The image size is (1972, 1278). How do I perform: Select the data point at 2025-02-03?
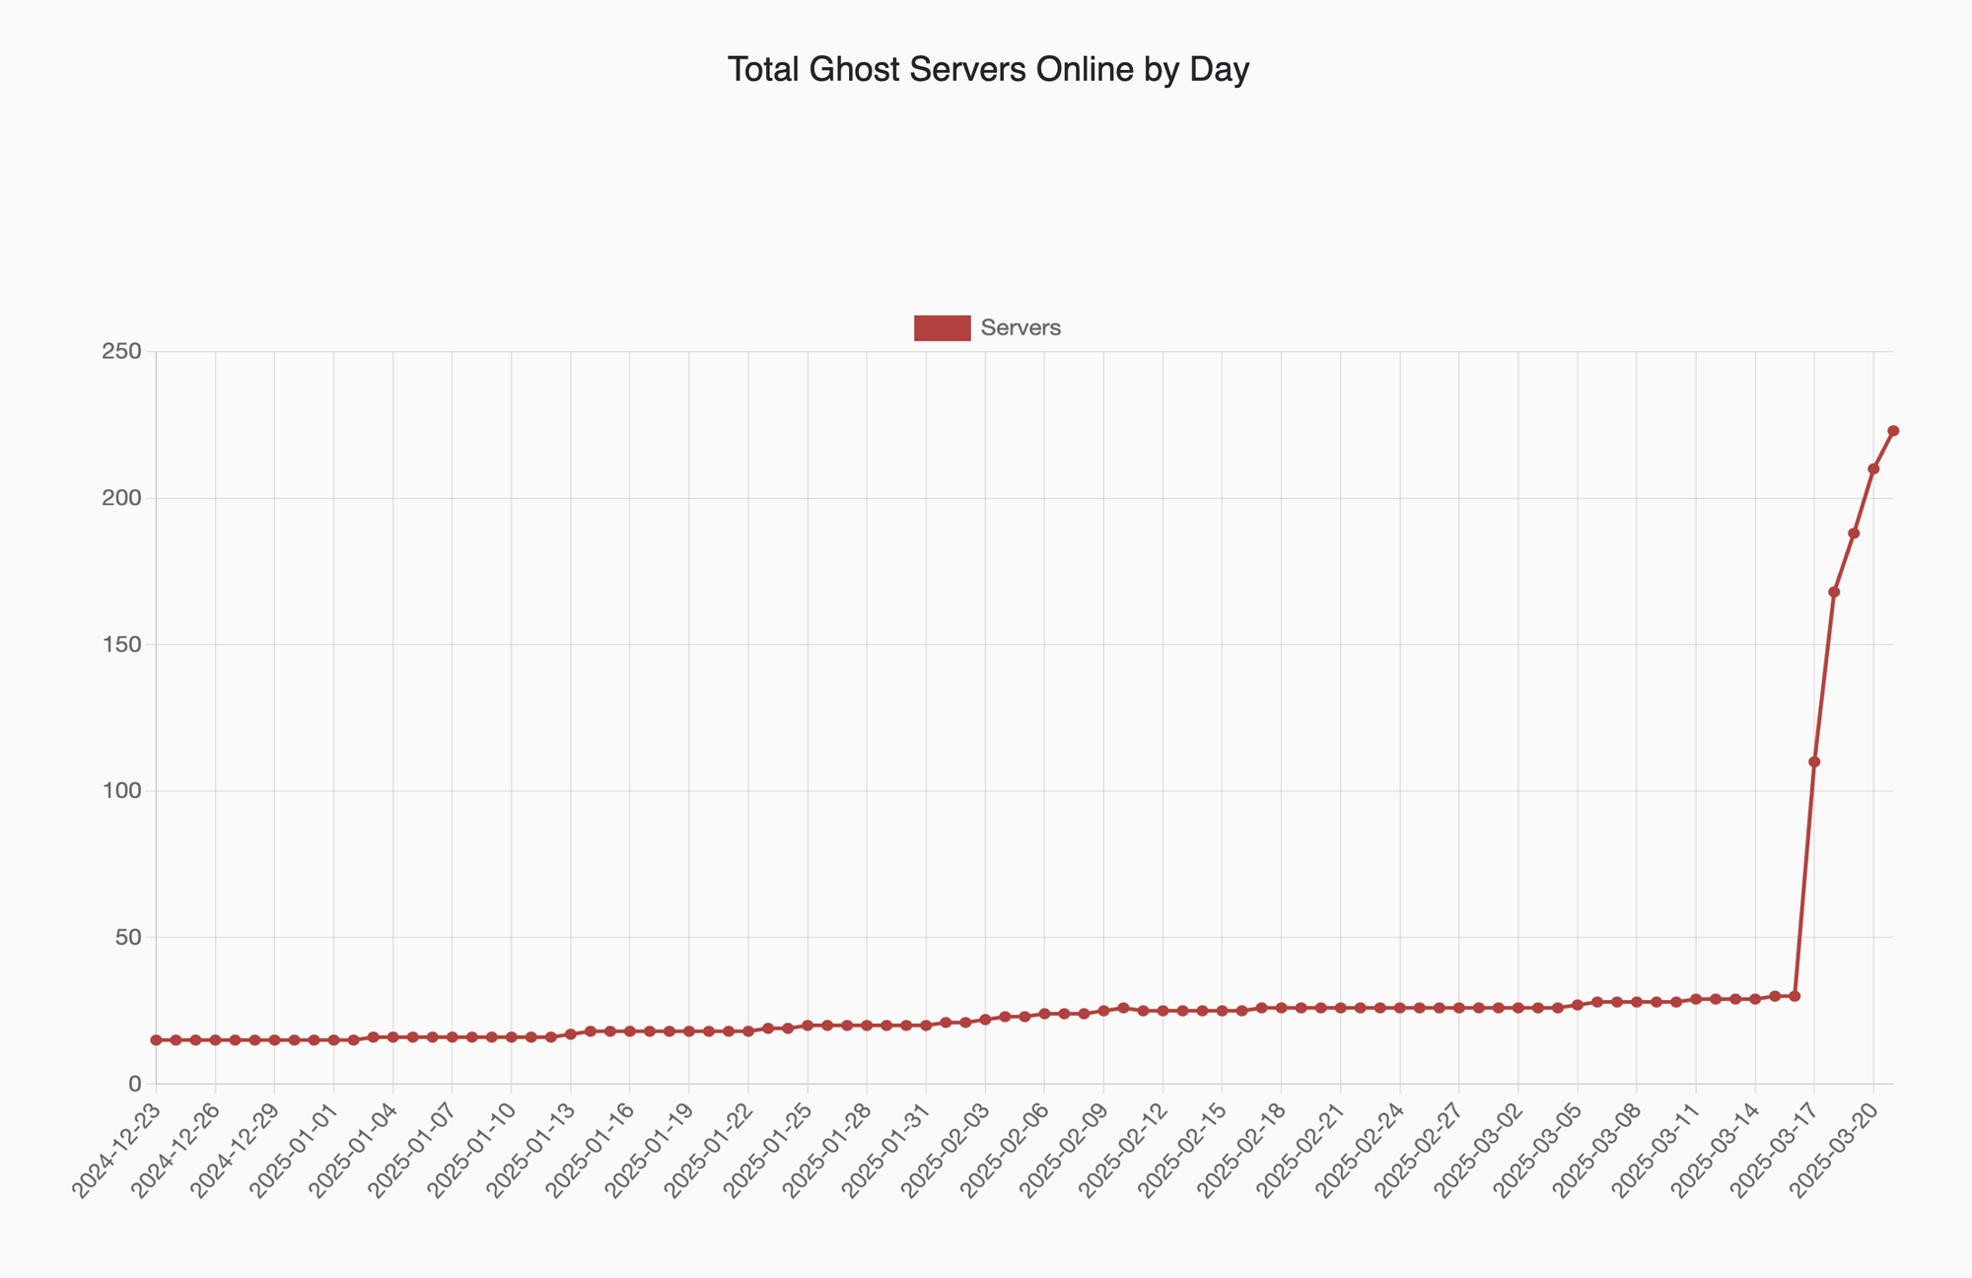coord(985,1020)
